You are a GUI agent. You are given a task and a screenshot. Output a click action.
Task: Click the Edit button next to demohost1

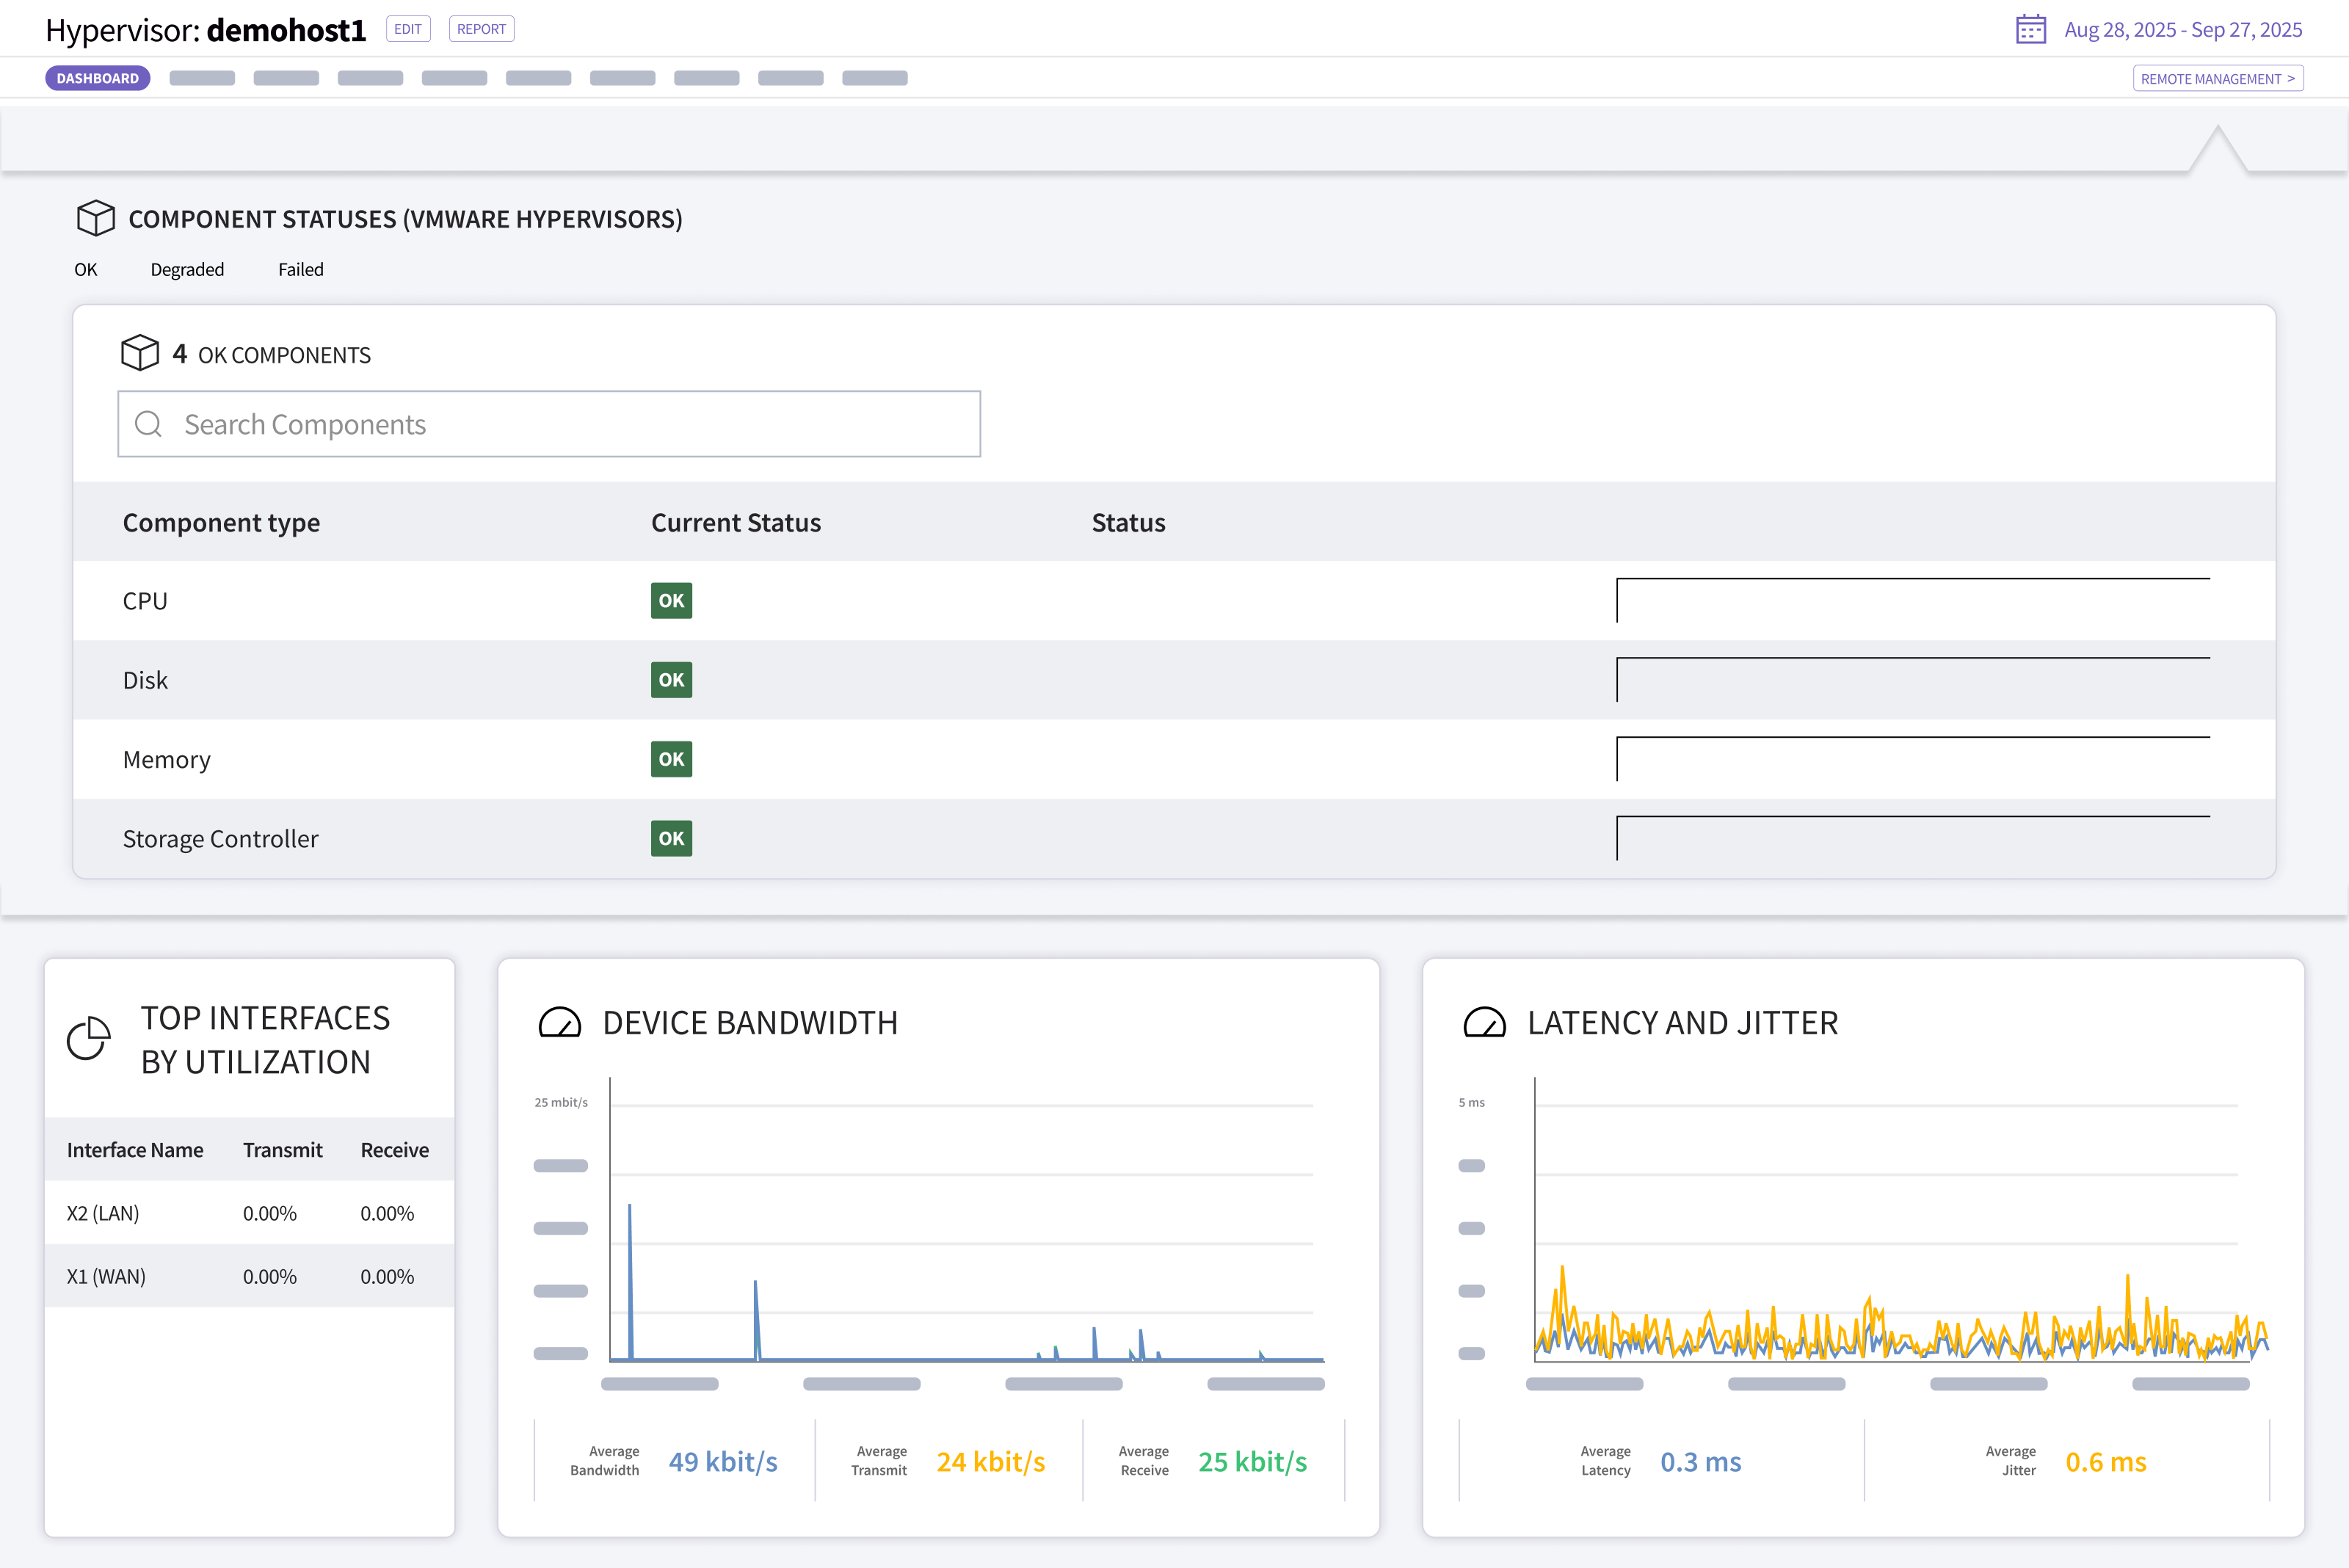[407, 29]
